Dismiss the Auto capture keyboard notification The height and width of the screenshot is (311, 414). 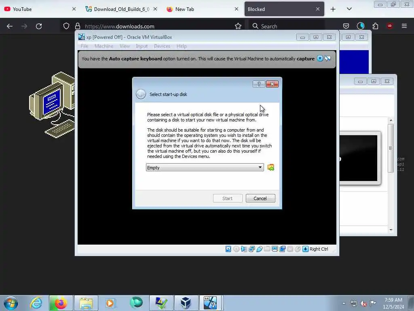320,58
